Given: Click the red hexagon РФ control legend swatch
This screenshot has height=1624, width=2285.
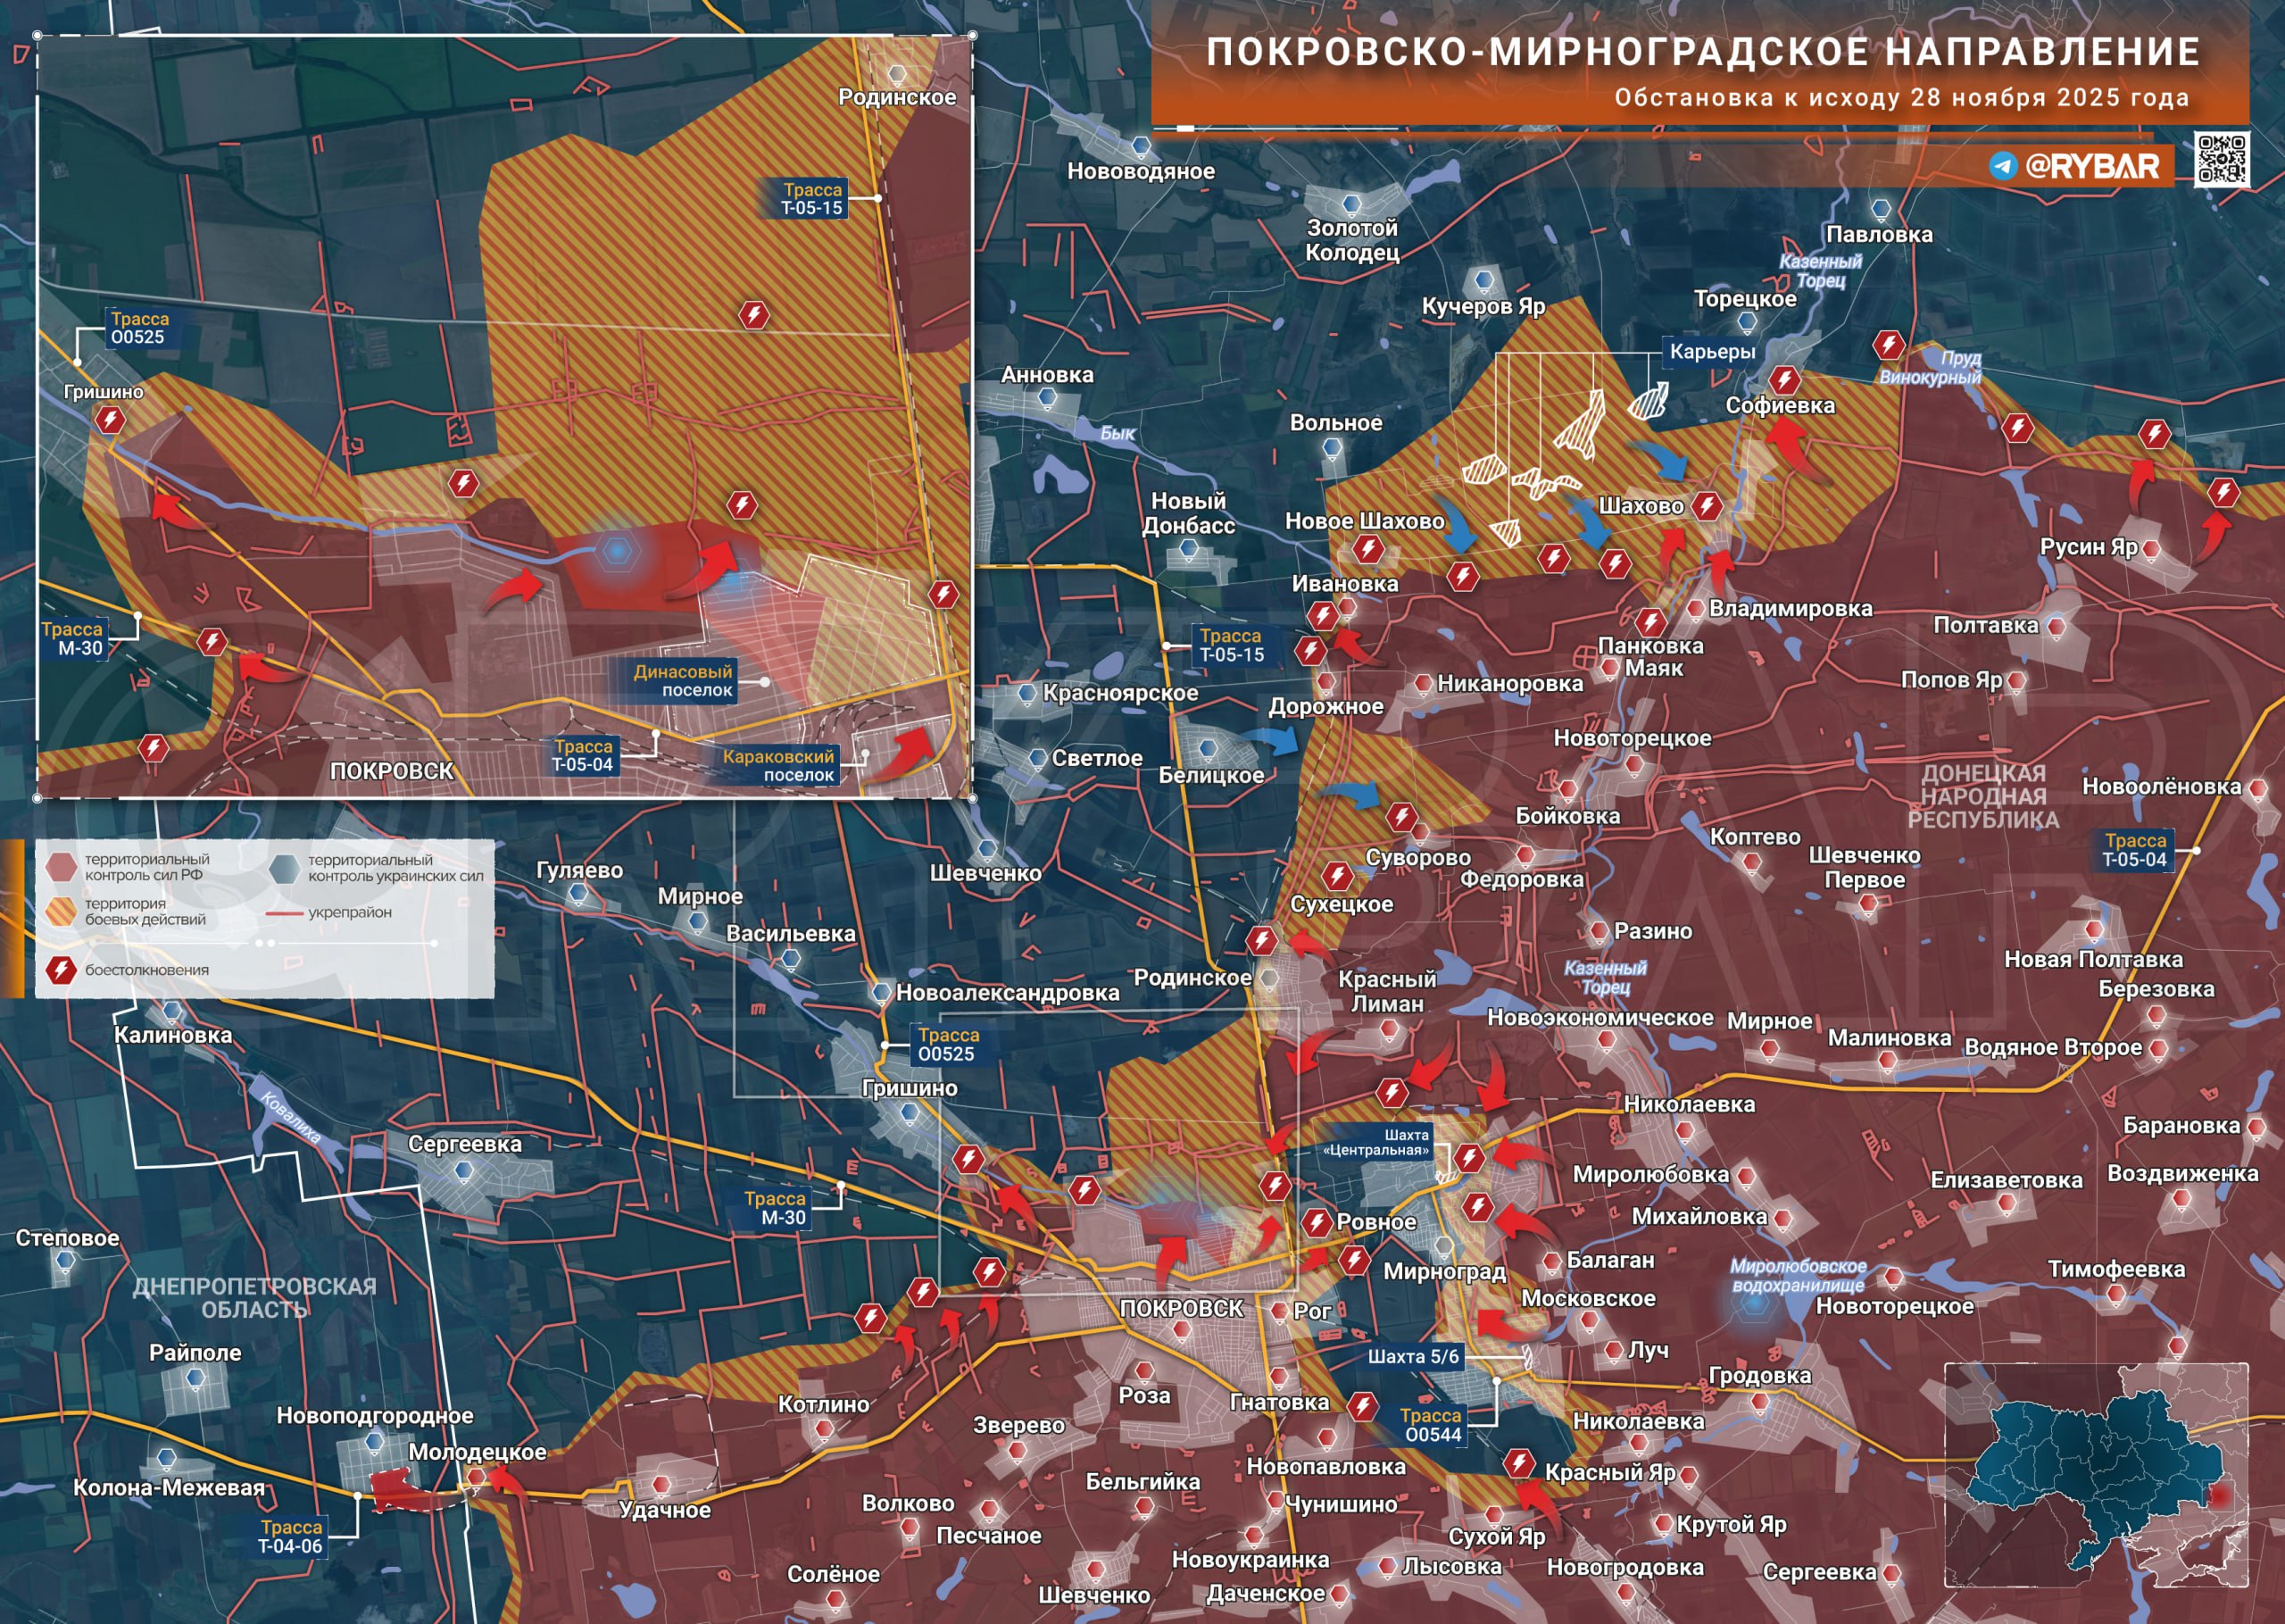Looking at the screenshot, I should 61,867.
